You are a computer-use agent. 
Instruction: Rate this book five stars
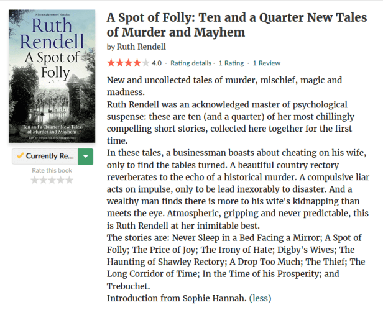pos(69,180)
